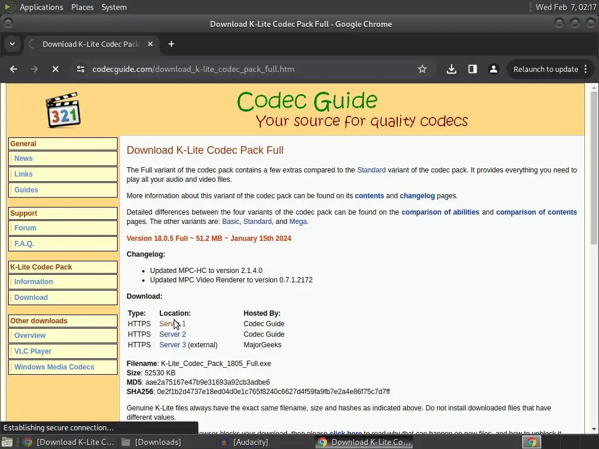The image size is (599, 449).
Task: Click the page vertical scrollbar thumb
Action: (x=594, y=168)
